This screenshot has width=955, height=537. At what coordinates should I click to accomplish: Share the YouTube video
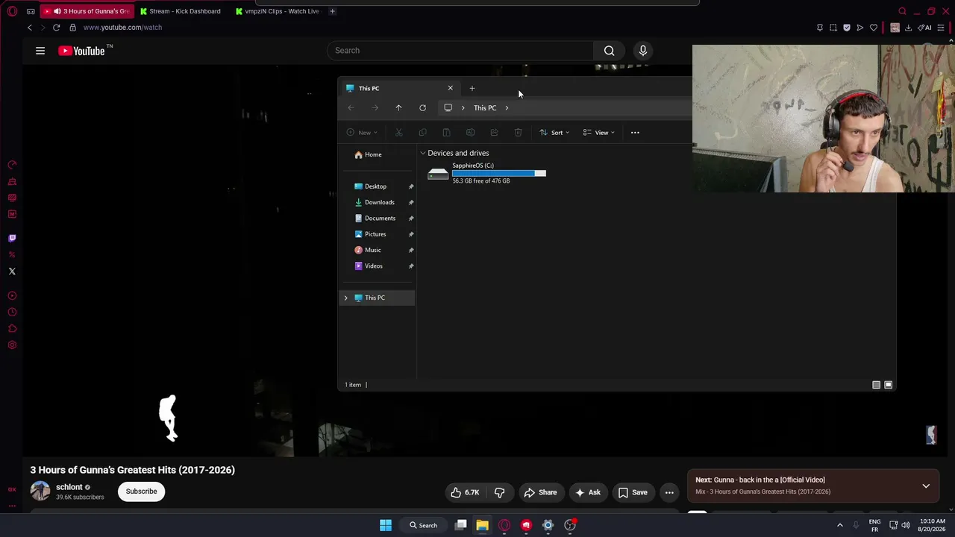[x=540, y=492]
